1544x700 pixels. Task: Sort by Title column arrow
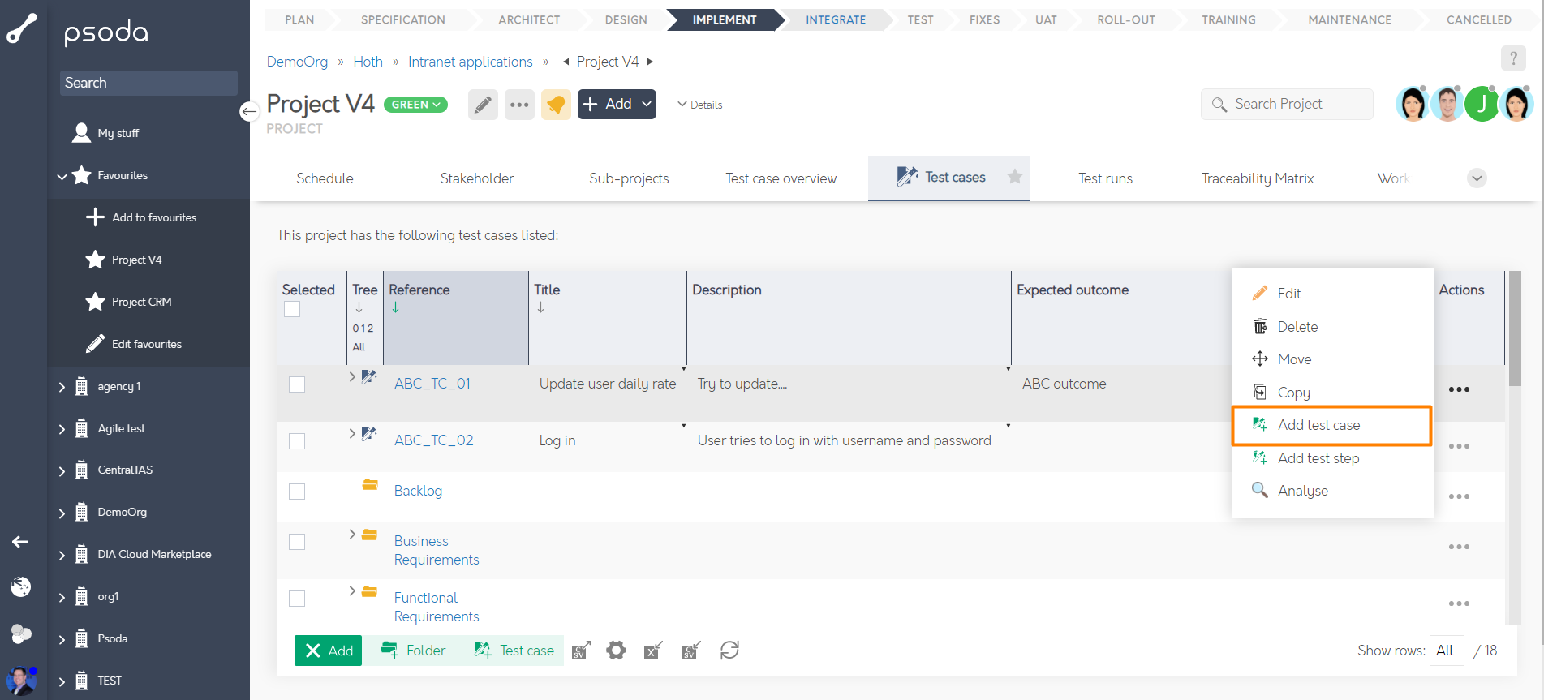[540, 307]
